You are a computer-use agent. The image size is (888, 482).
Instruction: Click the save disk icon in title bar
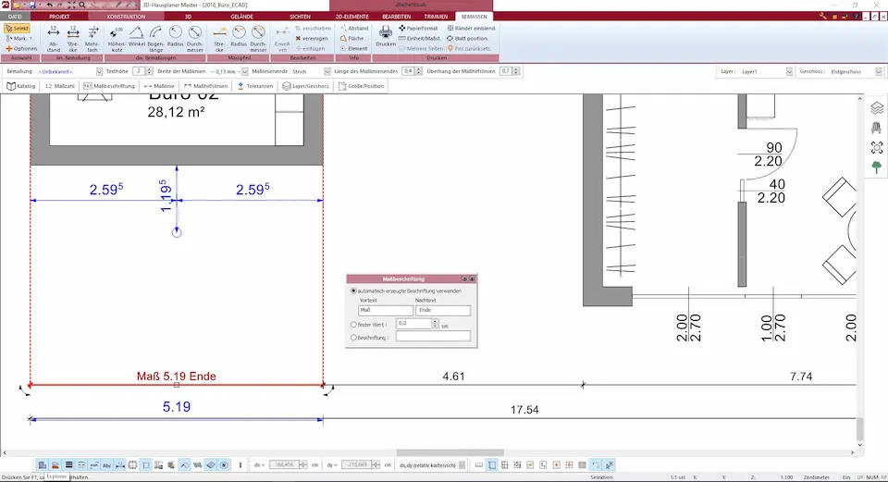pos(32,5)
